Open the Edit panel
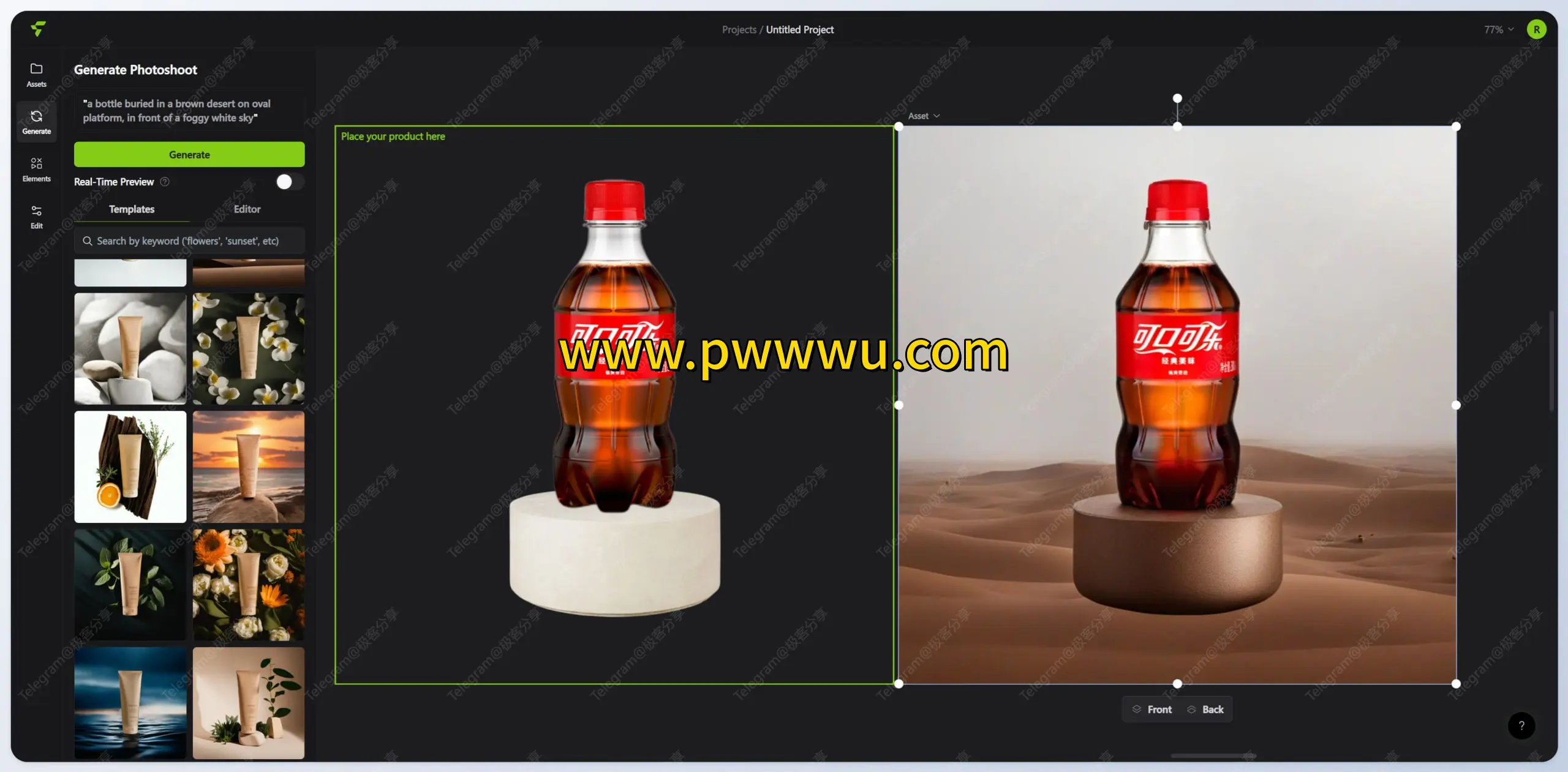This screenshot has height=772, width=1568. [36, 215]
